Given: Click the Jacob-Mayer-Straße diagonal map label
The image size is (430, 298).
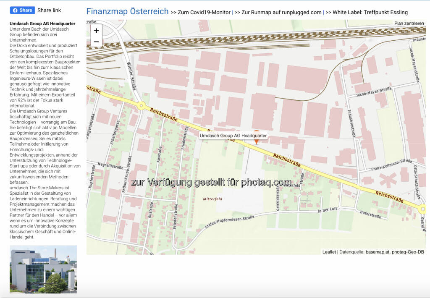Looking at the screenshot, I should 374,92.
